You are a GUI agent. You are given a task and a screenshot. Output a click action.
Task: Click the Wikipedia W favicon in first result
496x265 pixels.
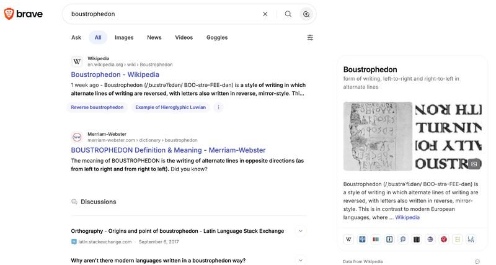77,61
